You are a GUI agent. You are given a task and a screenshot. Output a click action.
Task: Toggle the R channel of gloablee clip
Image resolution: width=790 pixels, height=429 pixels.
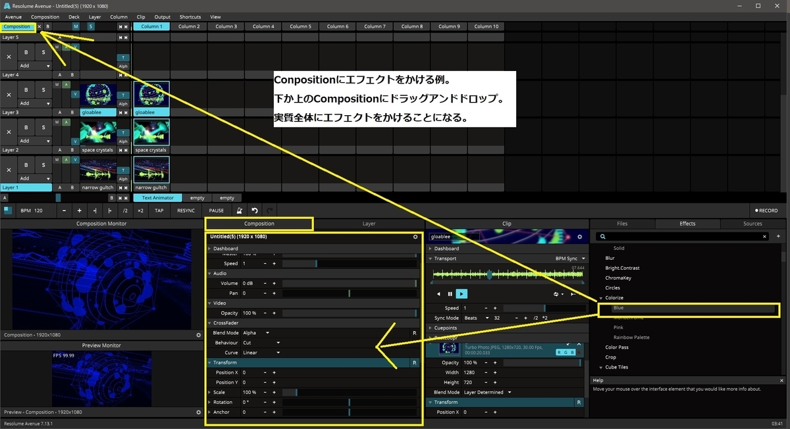pyautogui.click(x=560, y=353)
